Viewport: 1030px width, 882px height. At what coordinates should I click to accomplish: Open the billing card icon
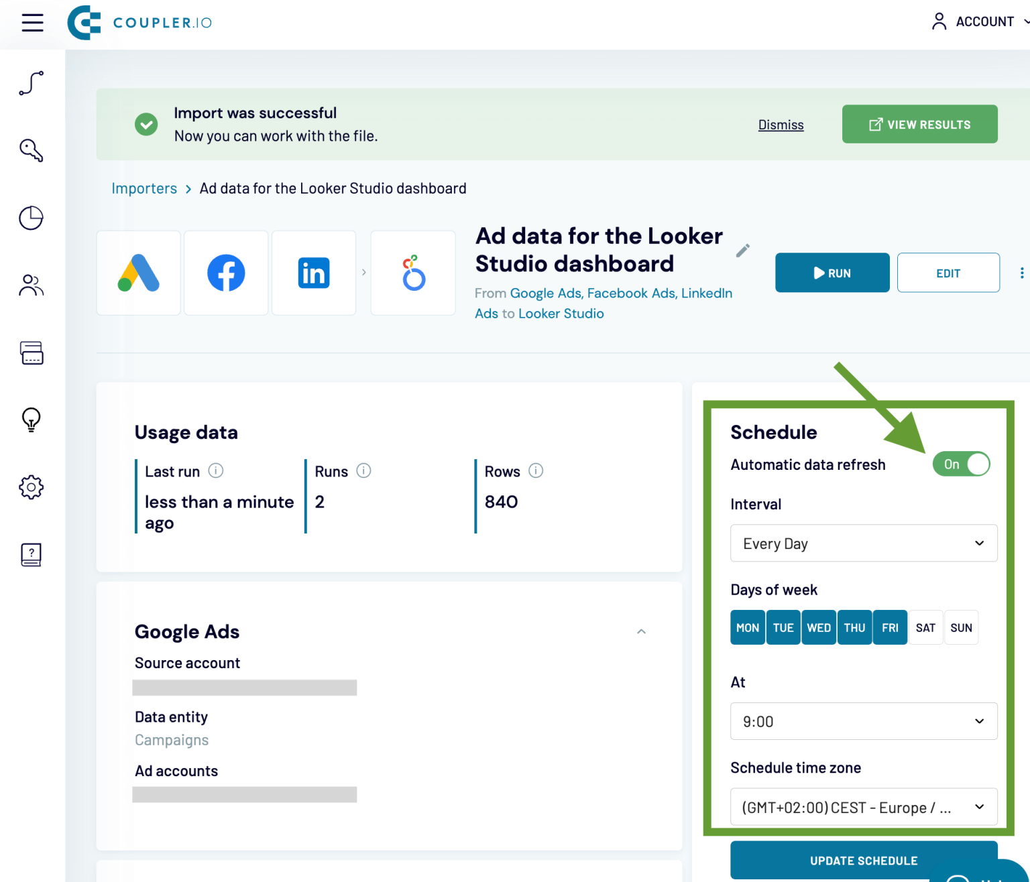coord(31,353)
